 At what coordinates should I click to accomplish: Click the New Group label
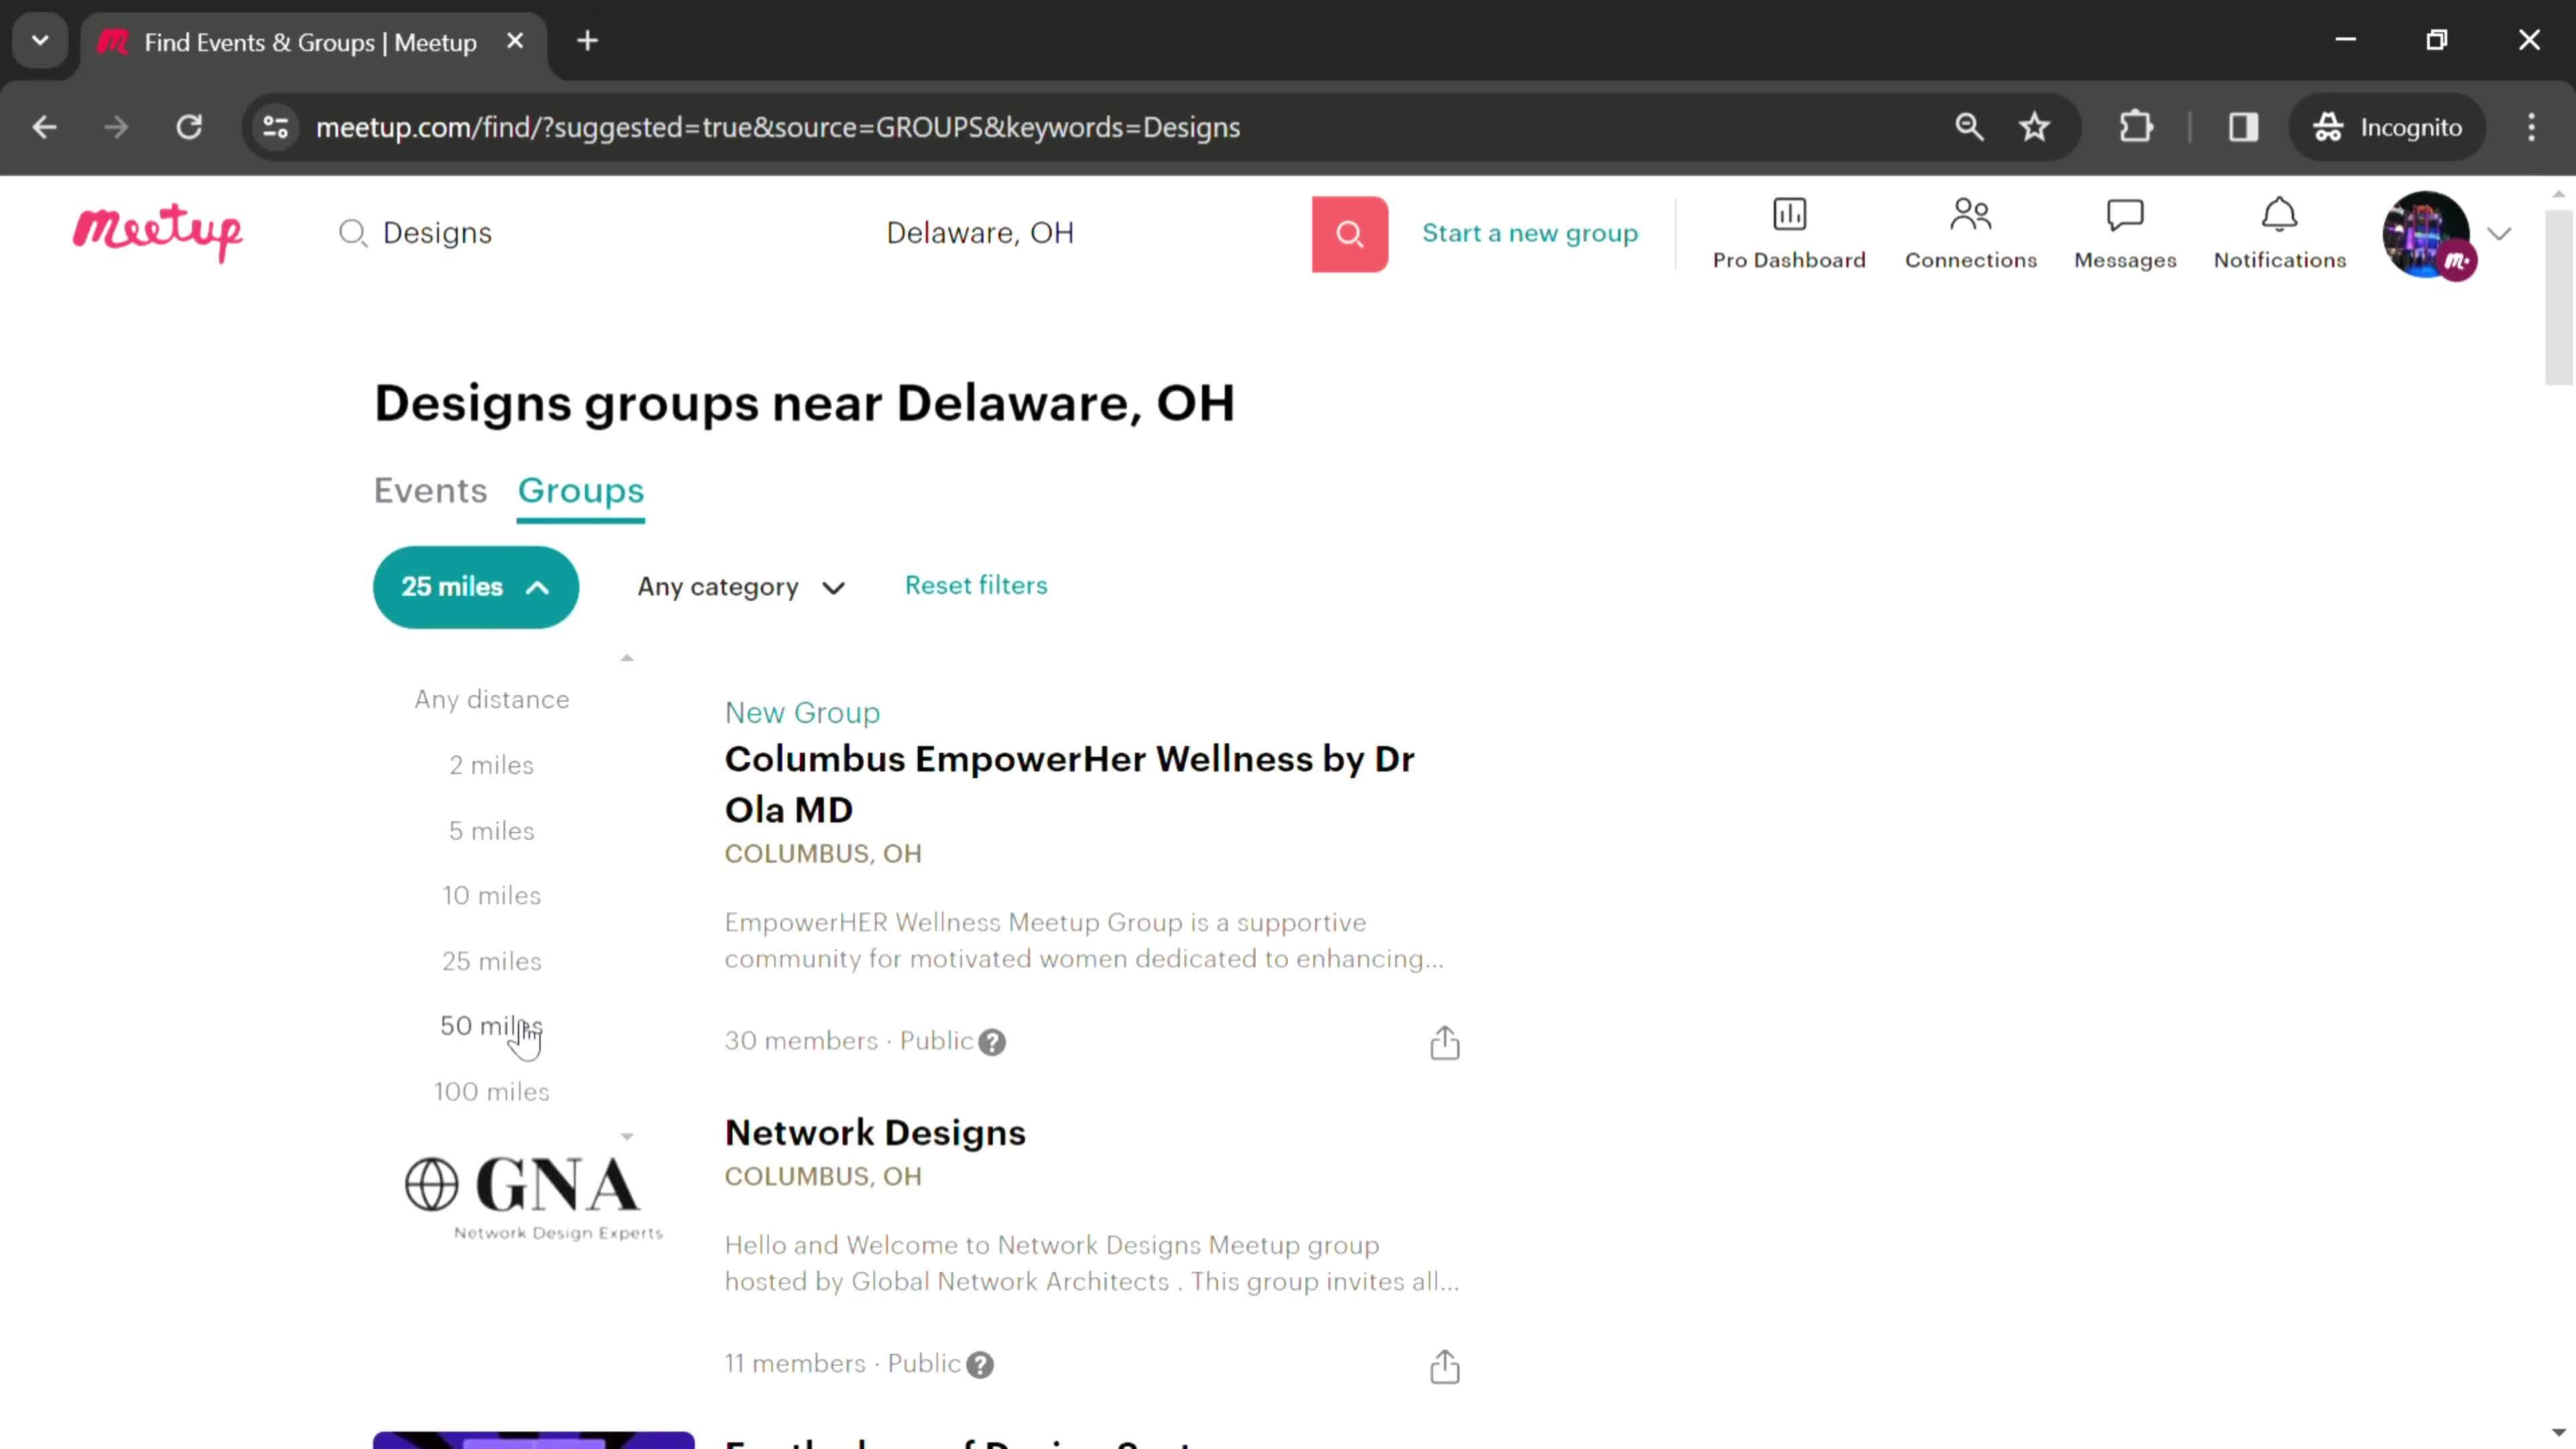coord(802,712)
